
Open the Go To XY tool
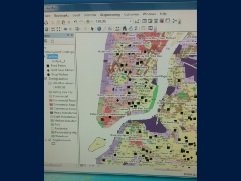(x=136, y=28)
